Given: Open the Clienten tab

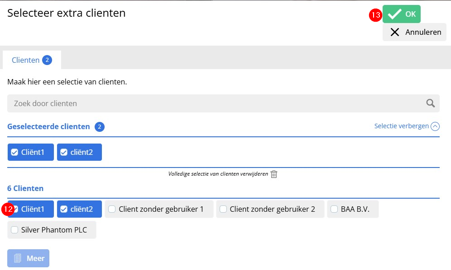Looking at the screenshot, I should [x=32, y=60].
